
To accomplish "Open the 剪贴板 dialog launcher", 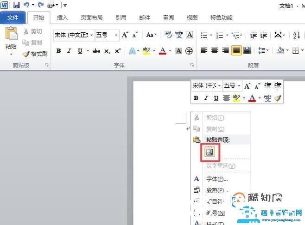I will coord(47,65).
